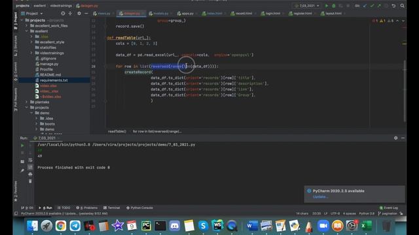Go to the previous highlighted error arrow
Image resolution: width=419 pixels, height=235 pixels.
[x=397, y=21]
